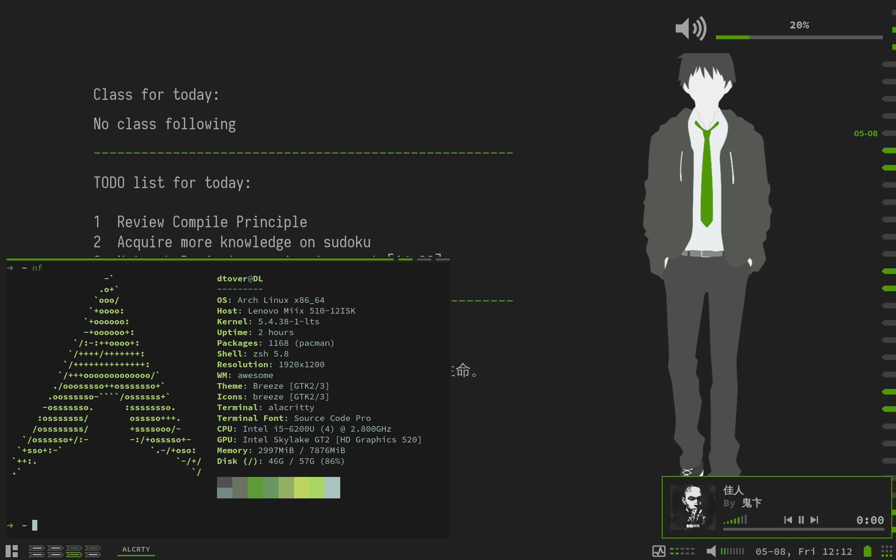
Task: Select the GPU: Intel Skylake GT2 line
Action: click(x=319, y=440)
